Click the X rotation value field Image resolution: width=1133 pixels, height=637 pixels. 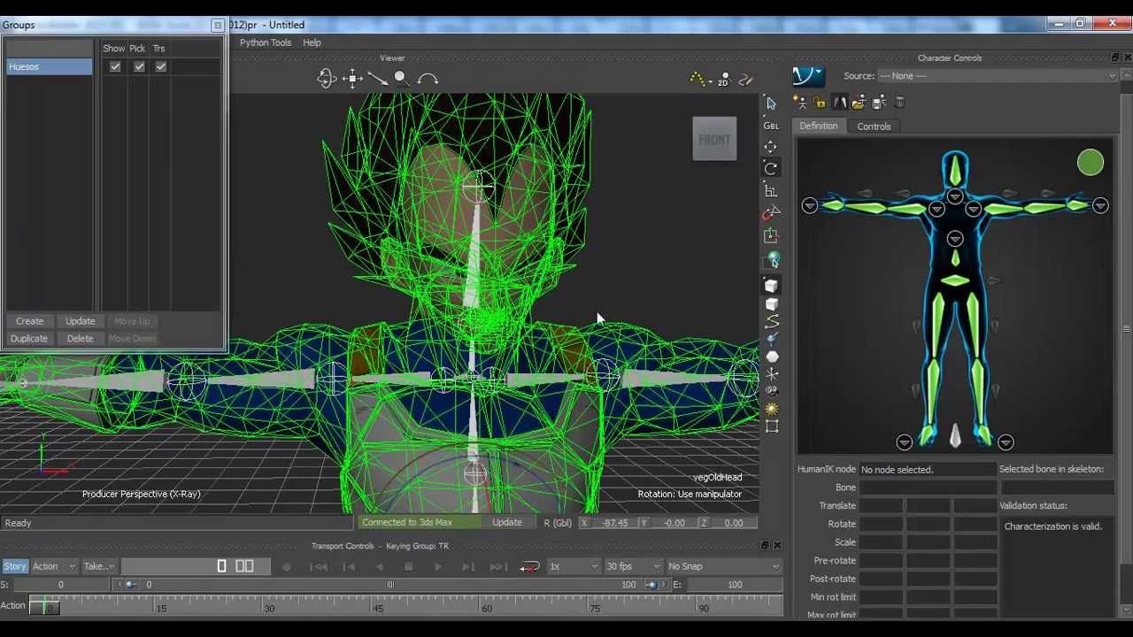click(x=614, y=523)
